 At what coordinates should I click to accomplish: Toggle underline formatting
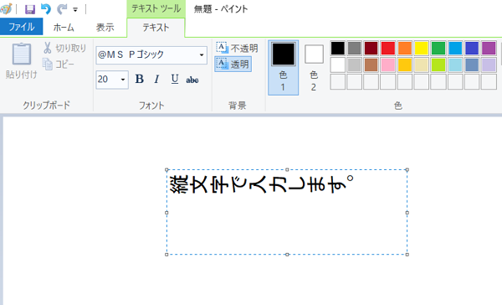175,80
